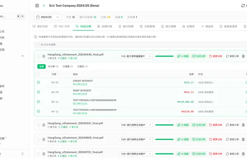247x158 pixels.
Task: Tick the 共 12 份月結單 select-all checkbox
Action: coord(38,45)
